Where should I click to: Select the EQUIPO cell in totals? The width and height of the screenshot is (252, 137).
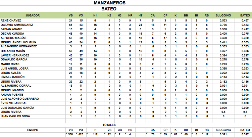click(x=33, y=129)
